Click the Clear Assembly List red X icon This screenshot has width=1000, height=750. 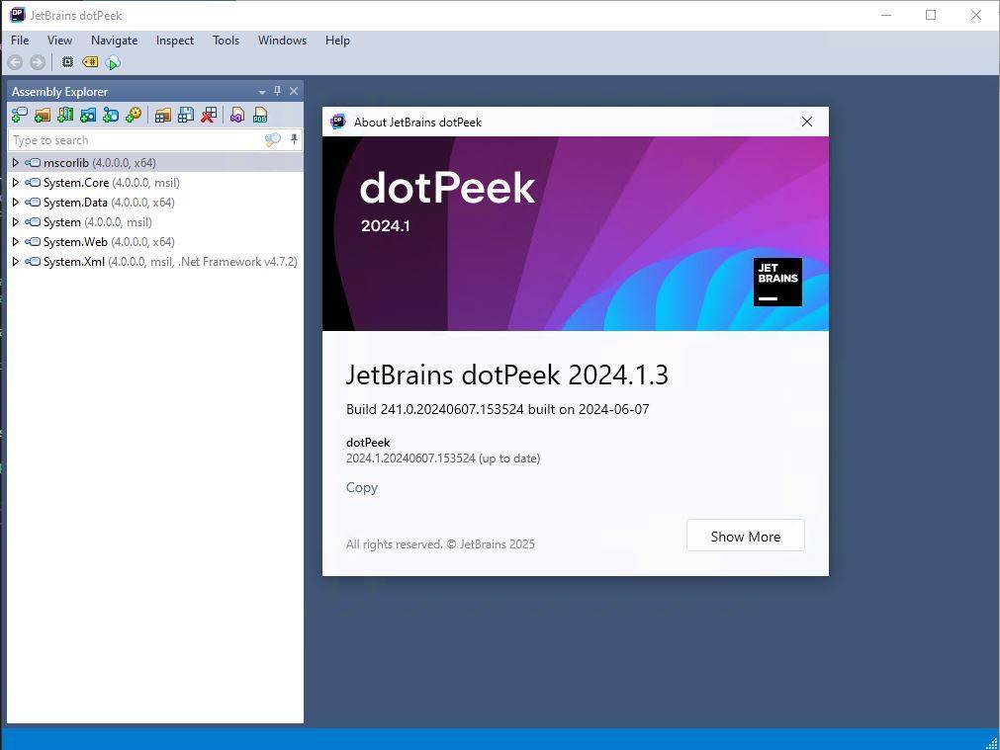(x=209, y=115)
